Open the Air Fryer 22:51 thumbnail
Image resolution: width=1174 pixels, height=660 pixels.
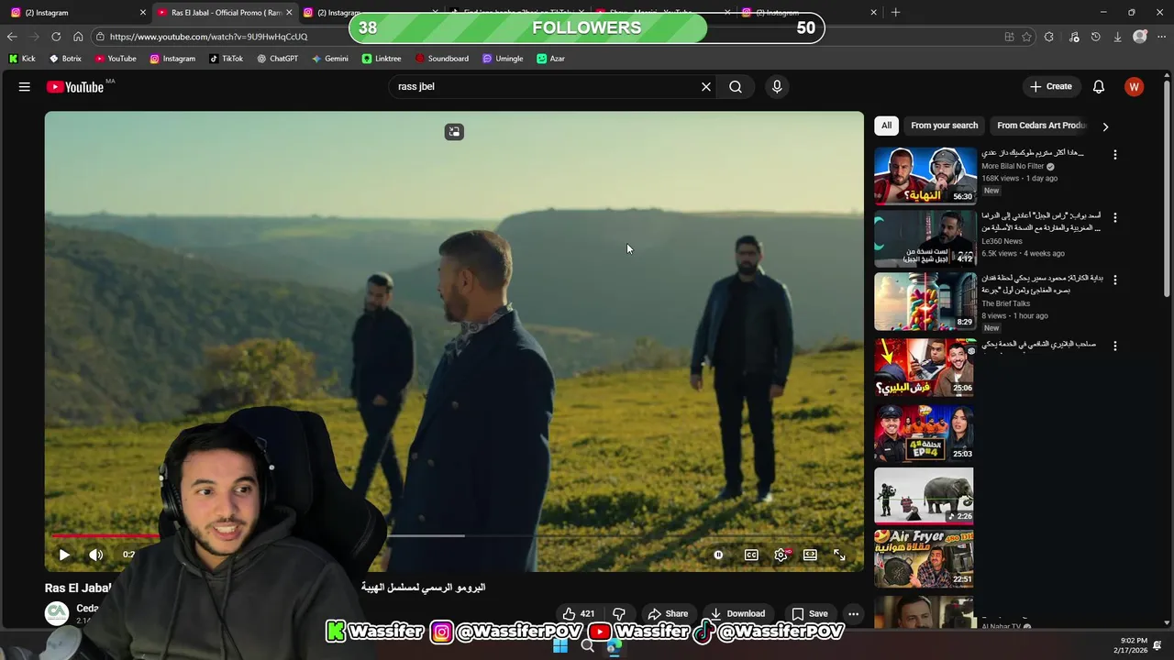[x=924, y=558]
